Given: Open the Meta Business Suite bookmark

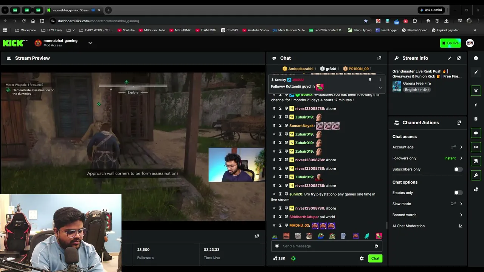Looking at the screenshot, I should pyautogui.click(x=289, y=30).
